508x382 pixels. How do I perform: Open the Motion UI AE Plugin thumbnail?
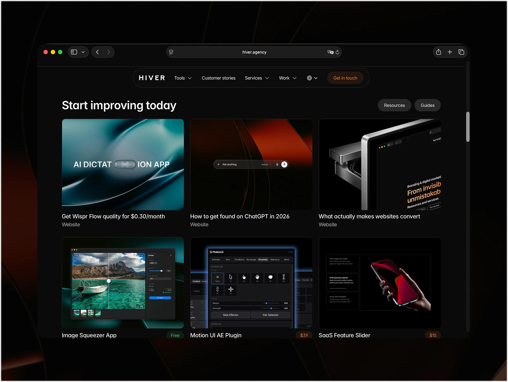pyautogui.click(x=251, y=283)
